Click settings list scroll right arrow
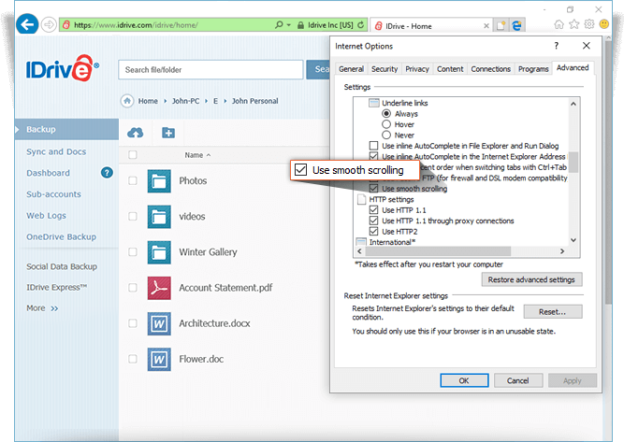Viewport: 624px width, 442px height. (562, 251)
